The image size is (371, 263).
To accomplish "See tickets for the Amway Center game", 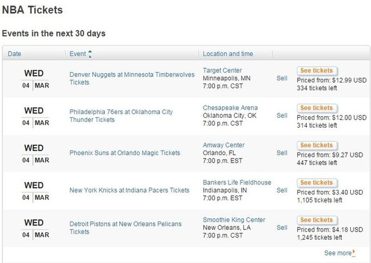I will point(317,145).
